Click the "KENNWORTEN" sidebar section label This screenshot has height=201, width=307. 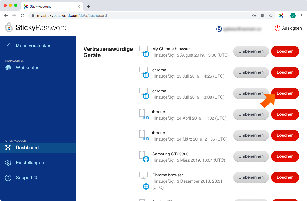(15, 61)
